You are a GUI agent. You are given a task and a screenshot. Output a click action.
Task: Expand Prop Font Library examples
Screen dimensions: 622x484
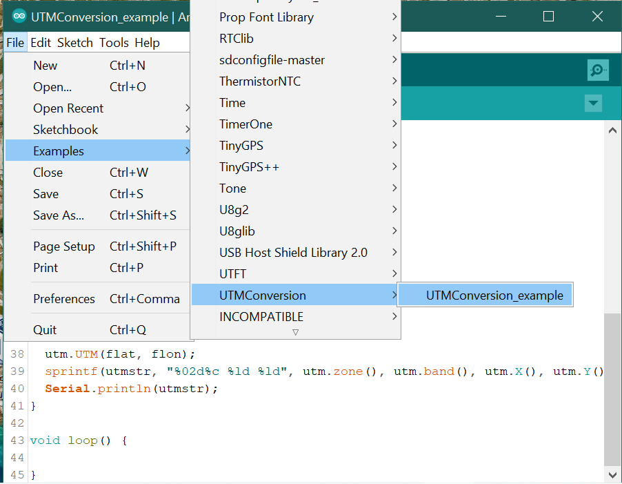(296, 17)
